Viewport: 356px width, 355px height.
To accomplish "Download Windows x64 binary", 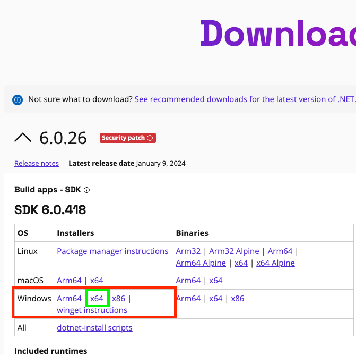I will click(x=216, y=299).
